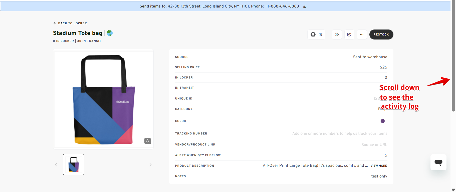Click the vendor/product link field

(x=374, y=145)
